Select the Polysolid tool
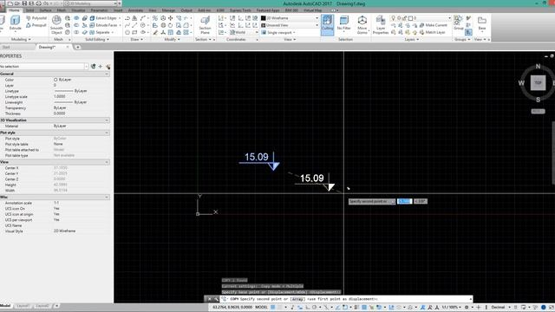 (36, 18)
